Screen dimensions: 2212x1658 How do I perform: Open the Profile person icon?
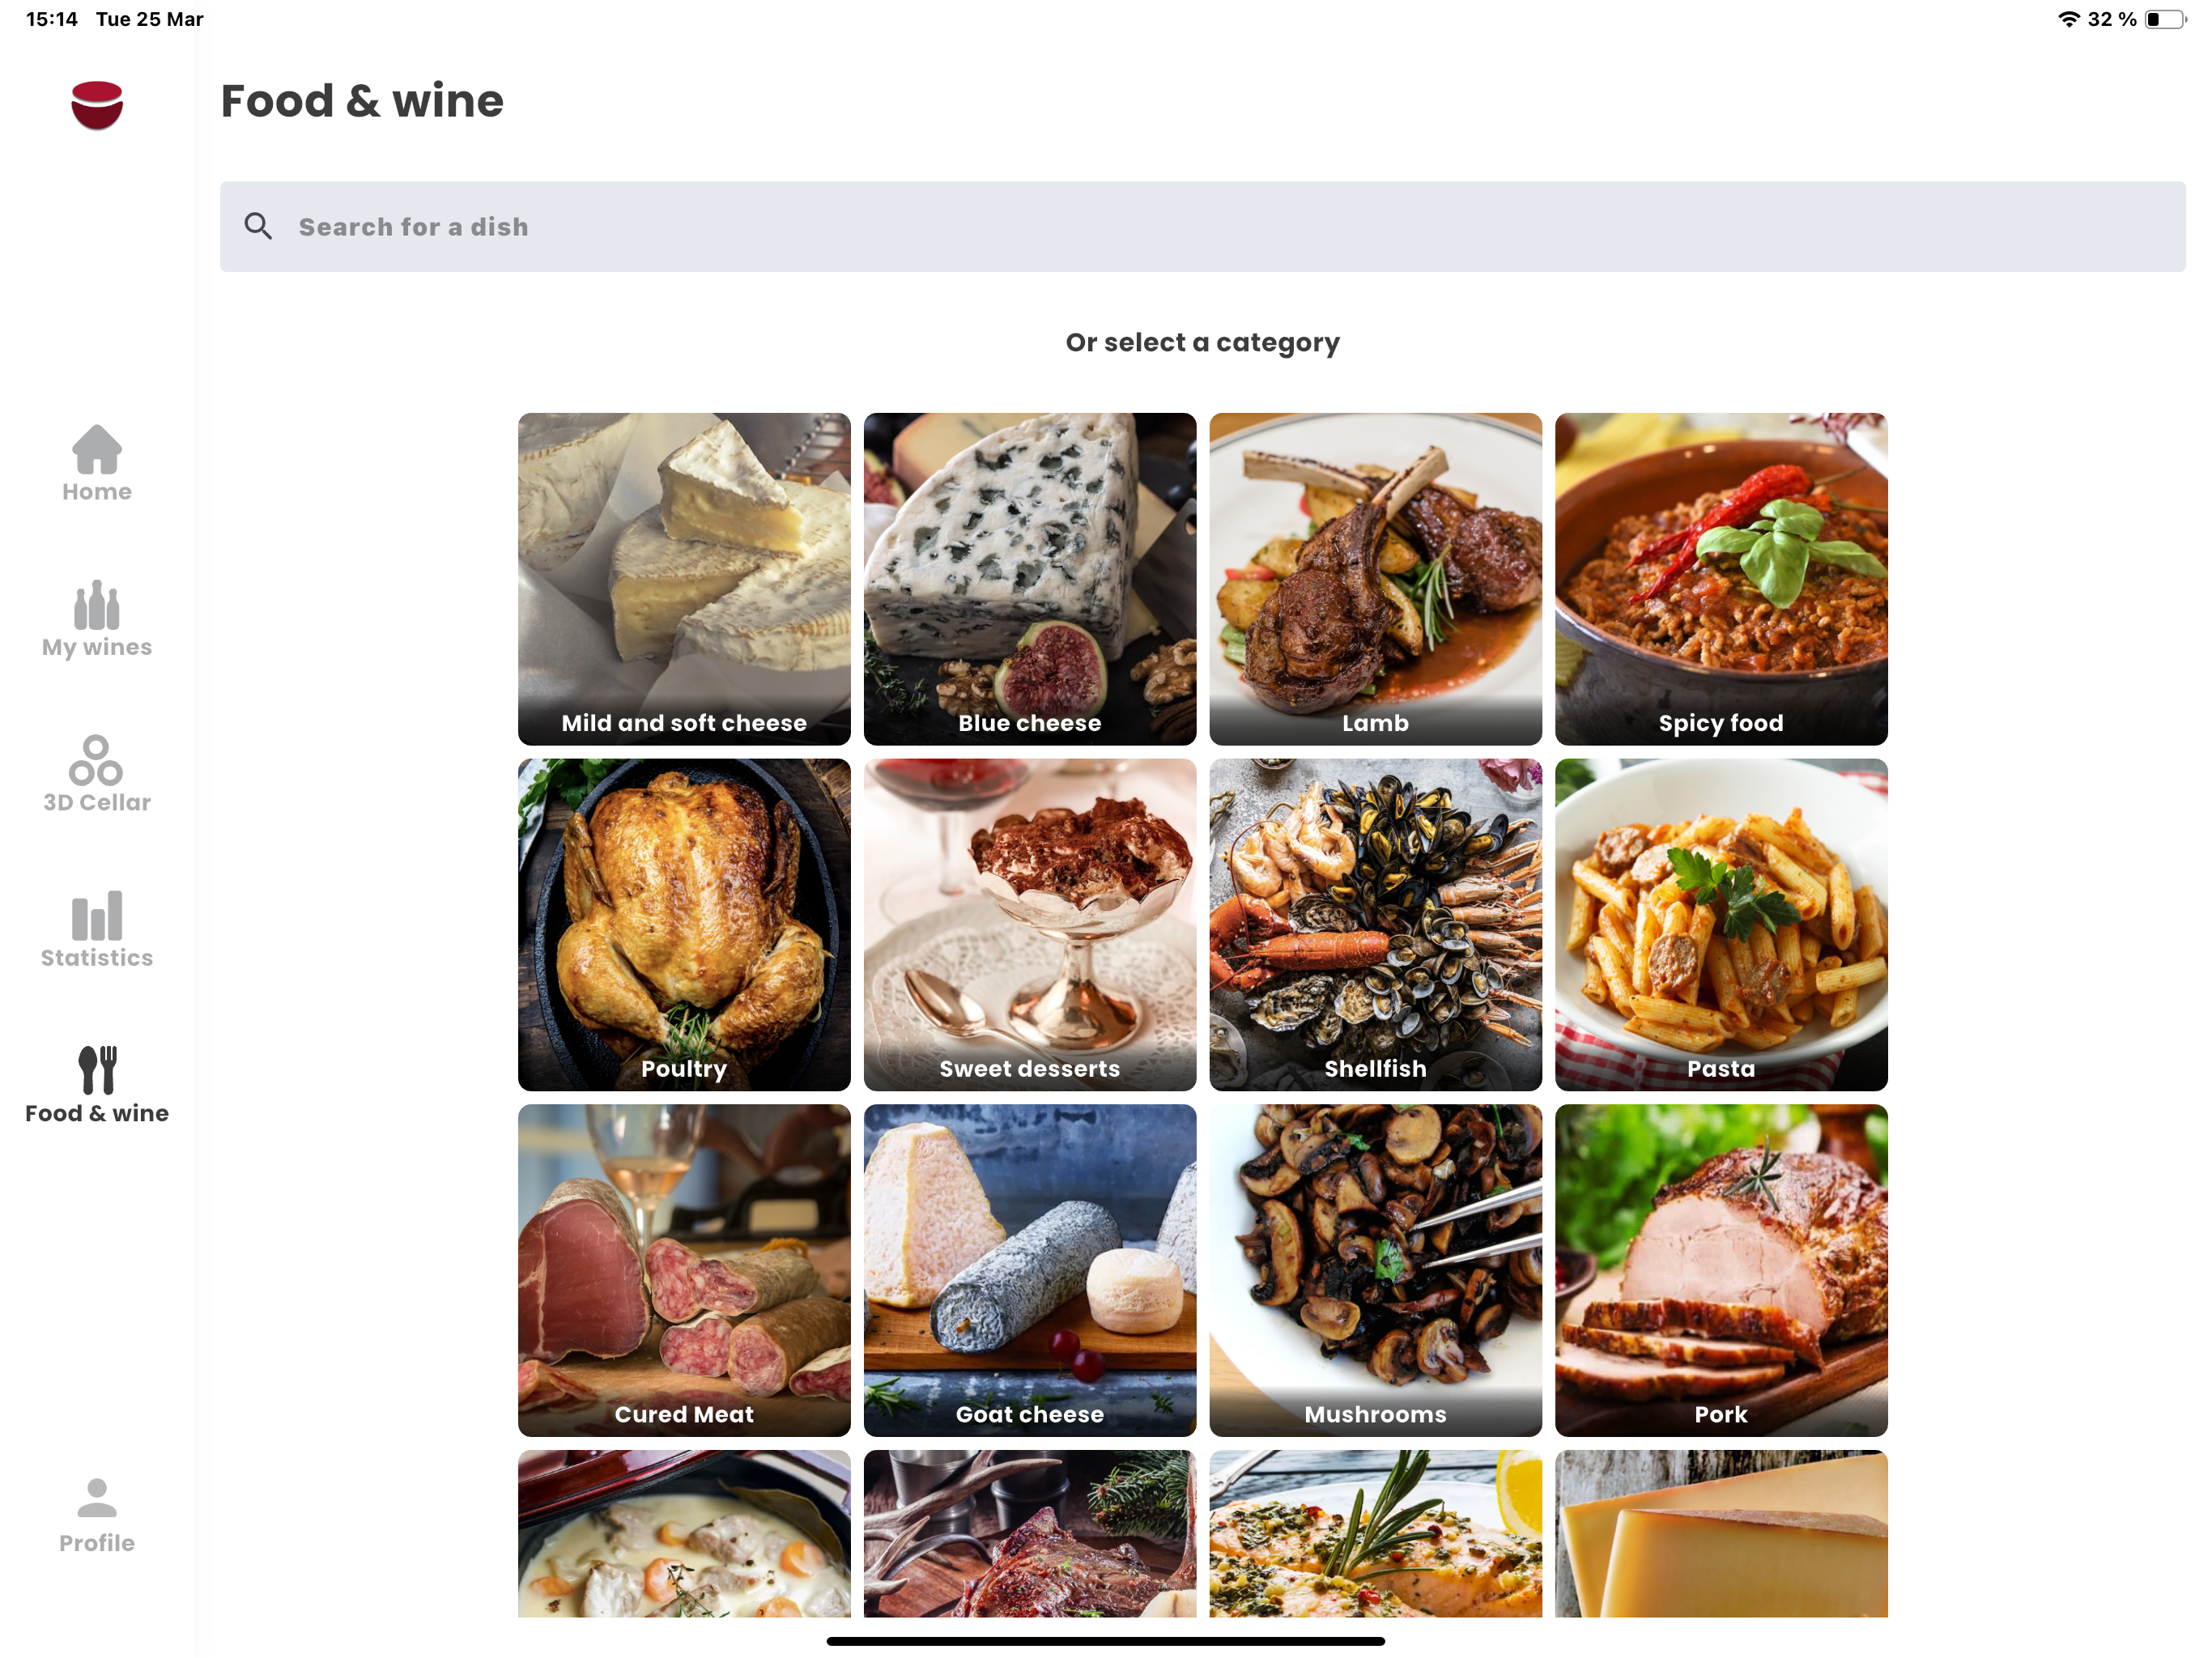[97, 1498]
